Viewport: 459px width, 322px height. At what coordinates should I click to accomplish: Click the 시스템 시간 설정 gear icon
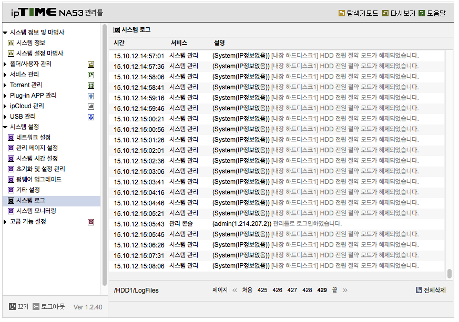coord(11,159)
